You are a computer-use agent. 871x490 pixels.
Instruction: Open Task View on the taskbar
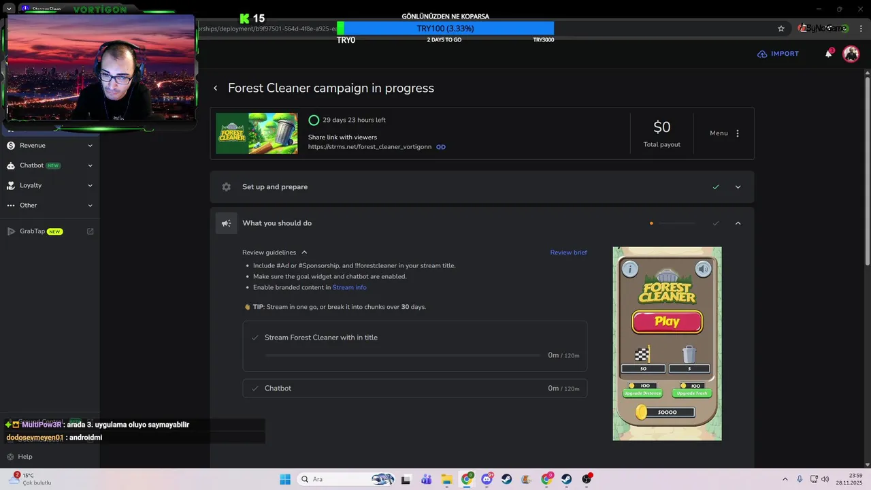click(406, 479)
